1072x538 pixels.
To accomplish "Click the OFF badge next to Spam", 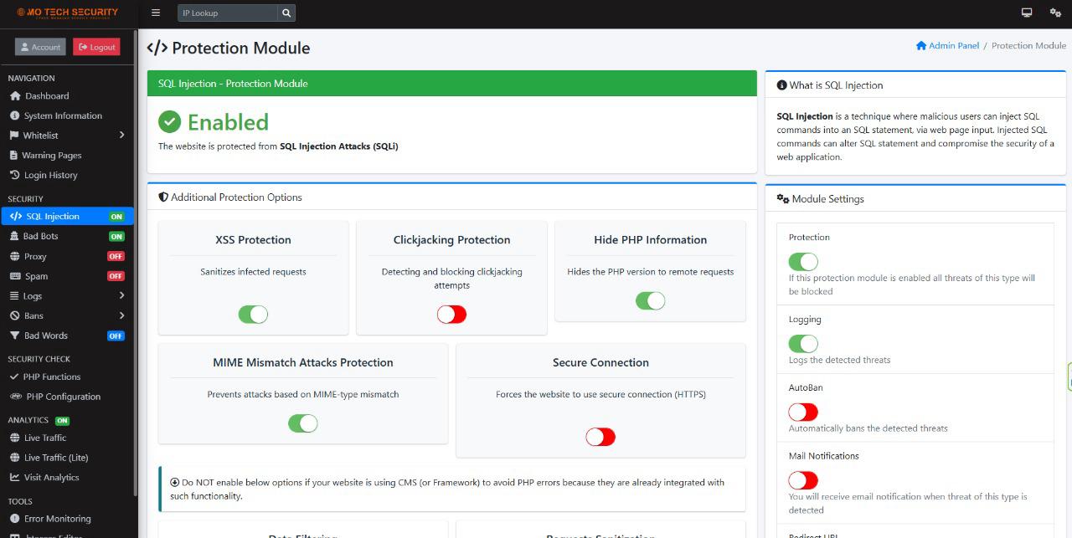I will coord(116,276).
